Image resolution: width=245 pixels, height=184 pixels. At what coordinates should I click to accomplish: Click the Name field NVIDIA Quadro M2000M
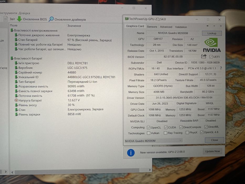pyautogui.click(x=173, y=33)
